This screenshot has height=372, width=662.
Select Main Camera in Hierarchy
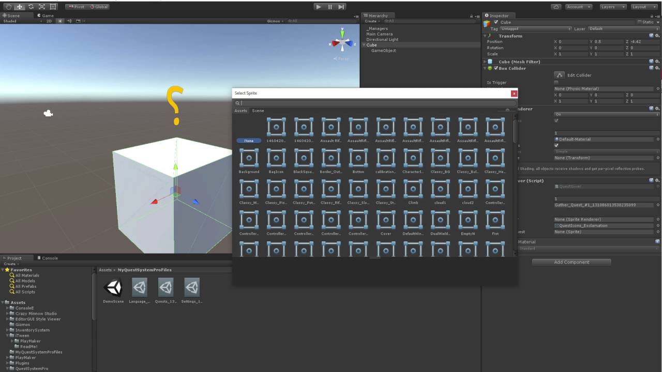380,34
